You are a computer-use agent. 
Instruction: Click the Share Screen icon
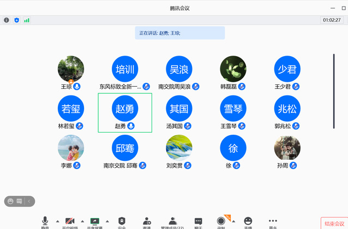(95, 222)
